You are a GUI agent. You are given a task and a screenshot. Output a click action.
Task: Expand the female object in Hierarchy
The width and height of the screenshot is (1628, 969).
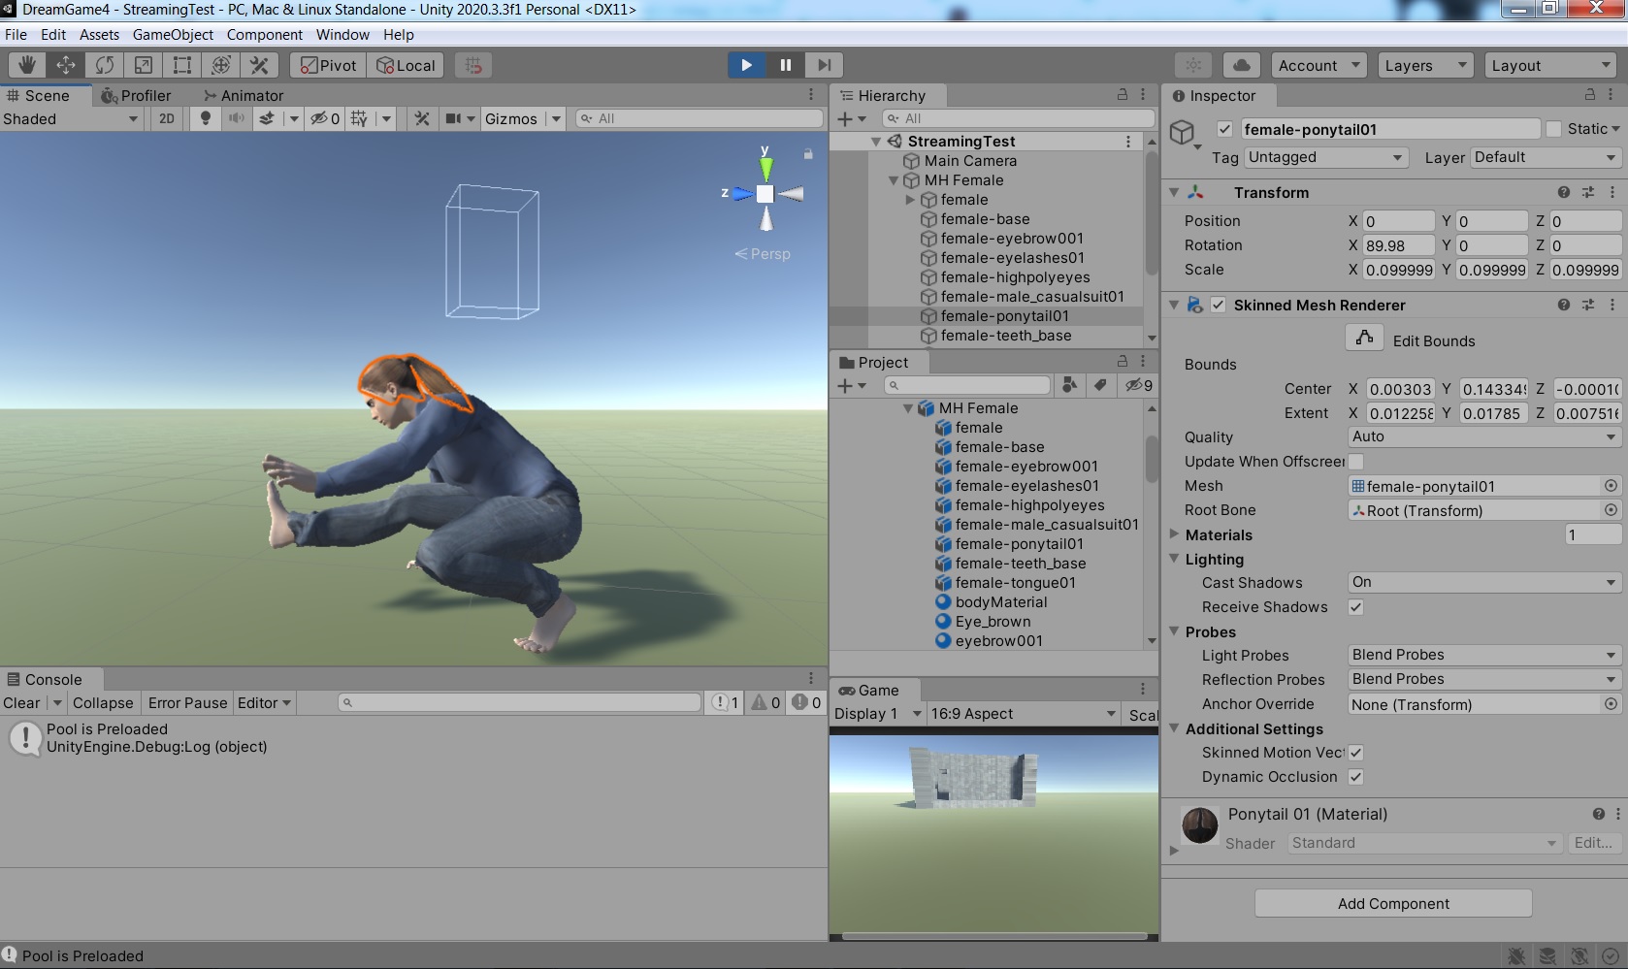point(910,200)
